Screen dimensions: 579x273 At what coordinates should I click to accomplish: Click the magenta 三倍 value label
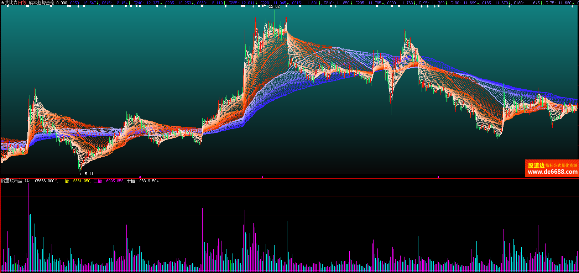click(109, 181)
